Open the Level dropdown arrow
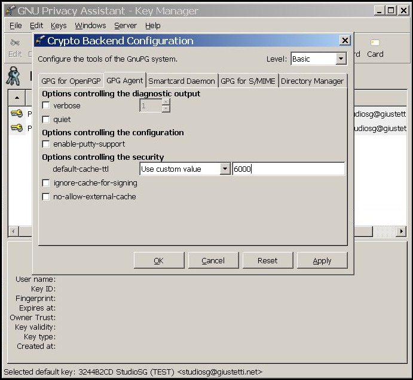 coord(341,59)
